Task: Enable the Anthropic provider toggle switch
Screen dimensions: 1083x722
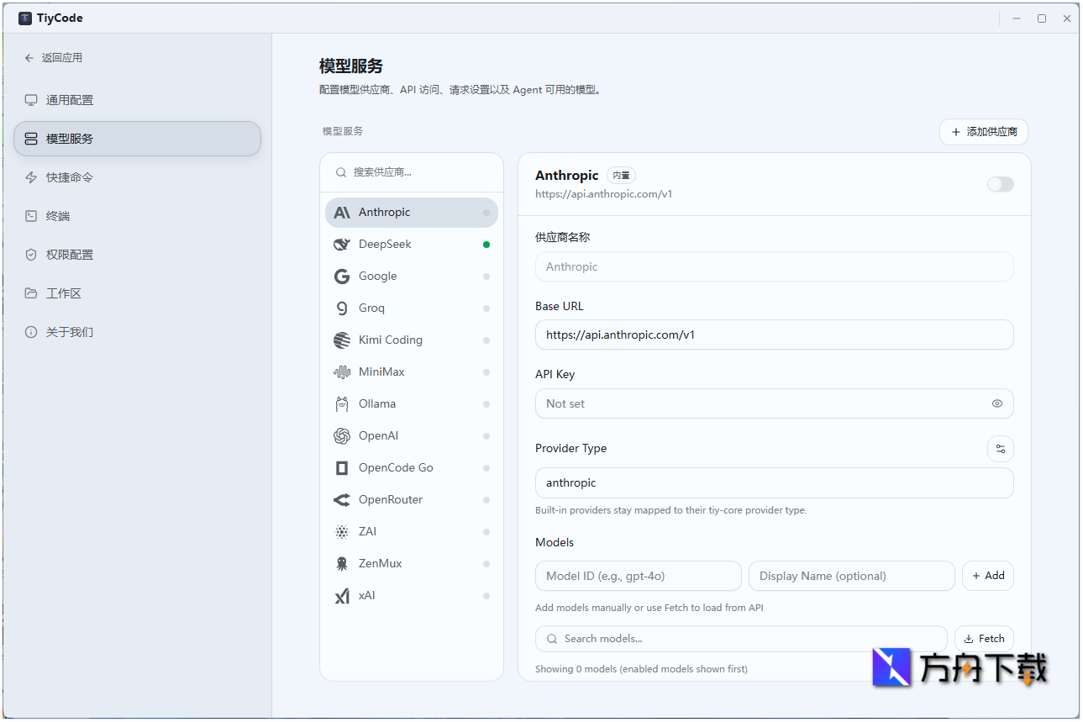Action: click(x=1001, y=184)
